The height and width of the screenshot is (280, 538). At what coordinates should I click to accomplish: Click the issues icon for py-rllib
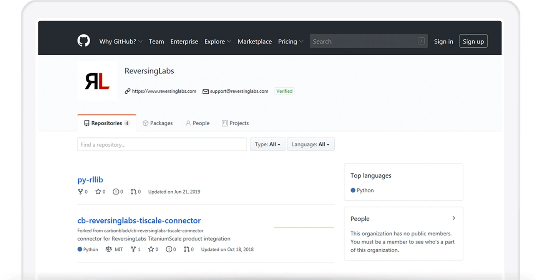click(116, 192)
